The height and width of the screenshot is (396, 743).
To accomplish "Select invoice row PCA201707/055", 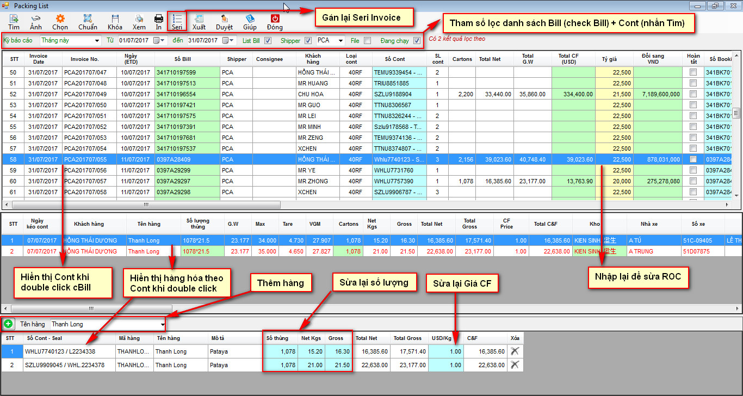I will [x=368, y=159].
